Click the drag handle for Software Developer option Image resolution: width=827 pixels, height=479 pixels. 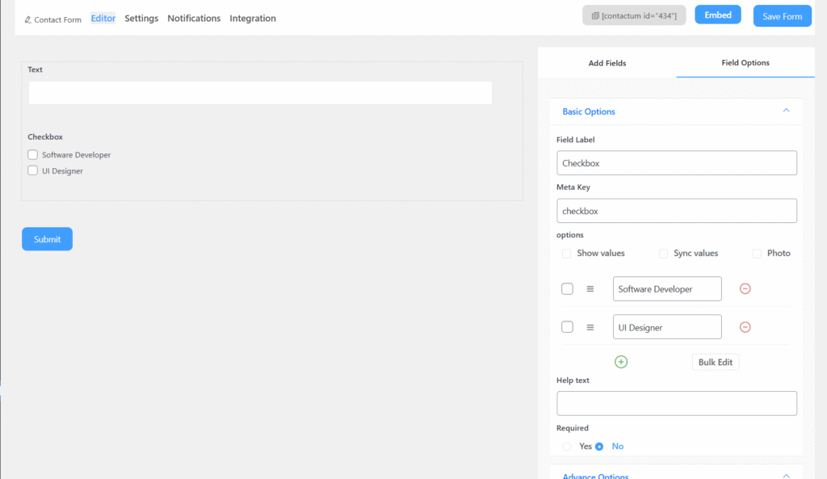click(590, 288)
